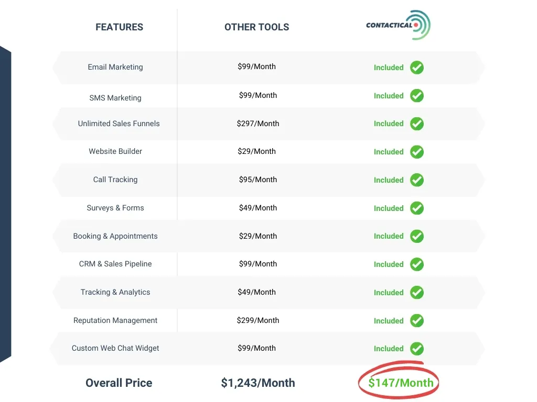Image resolution: width=537 pixels, height=402 pixels.
Task: Click the $49/Month Tracking & Analytics price
Action: [x=256, y=292]
